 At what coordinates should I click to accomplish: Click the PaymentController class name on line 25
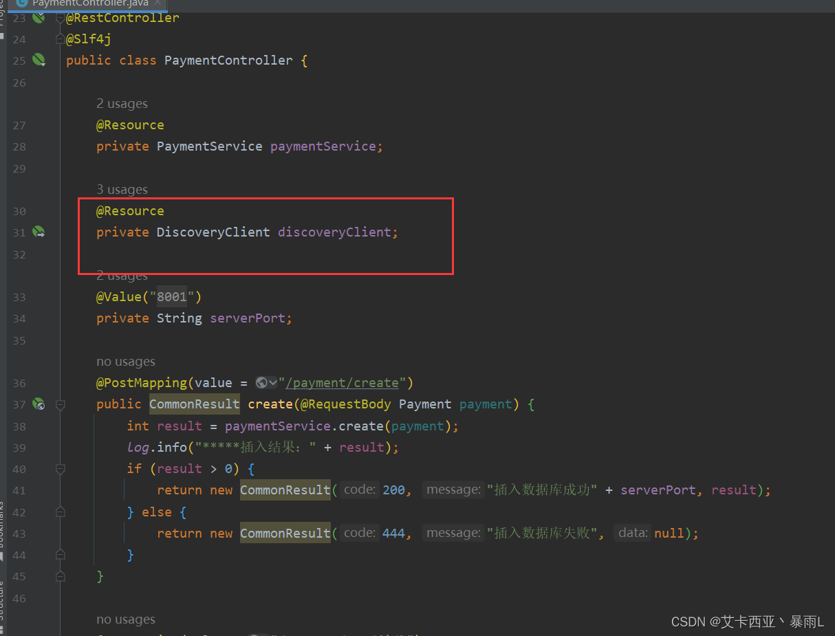point(228,61)
